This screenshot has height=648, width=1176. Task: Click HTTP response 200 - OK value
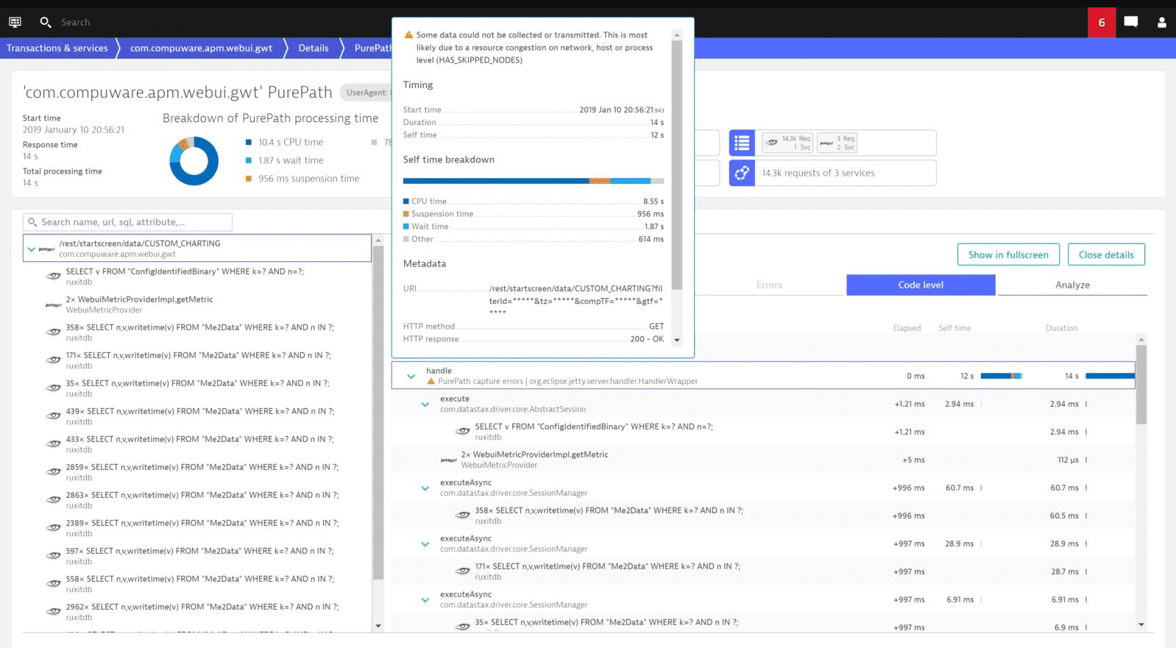coord(647,339)
